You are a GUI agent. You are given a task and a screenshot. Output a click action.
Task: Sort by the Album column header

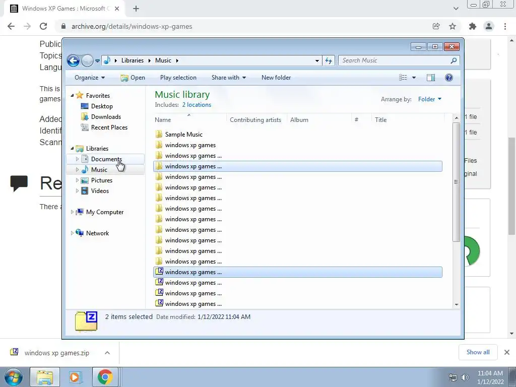pyautogui.click(x=299, y=120)
